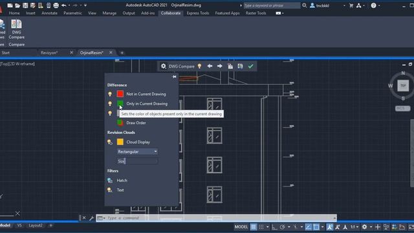Image resolution: width=414 pixels, height=233 pixels.
Task: Expand the annotation scale 1:1 dropdown
Action: click(x=354, y=227)
